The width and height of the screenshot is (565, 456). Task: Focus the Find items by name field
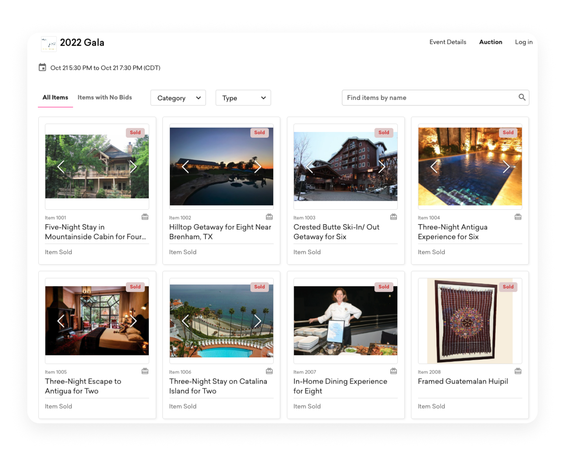click(x=430, y=98)
